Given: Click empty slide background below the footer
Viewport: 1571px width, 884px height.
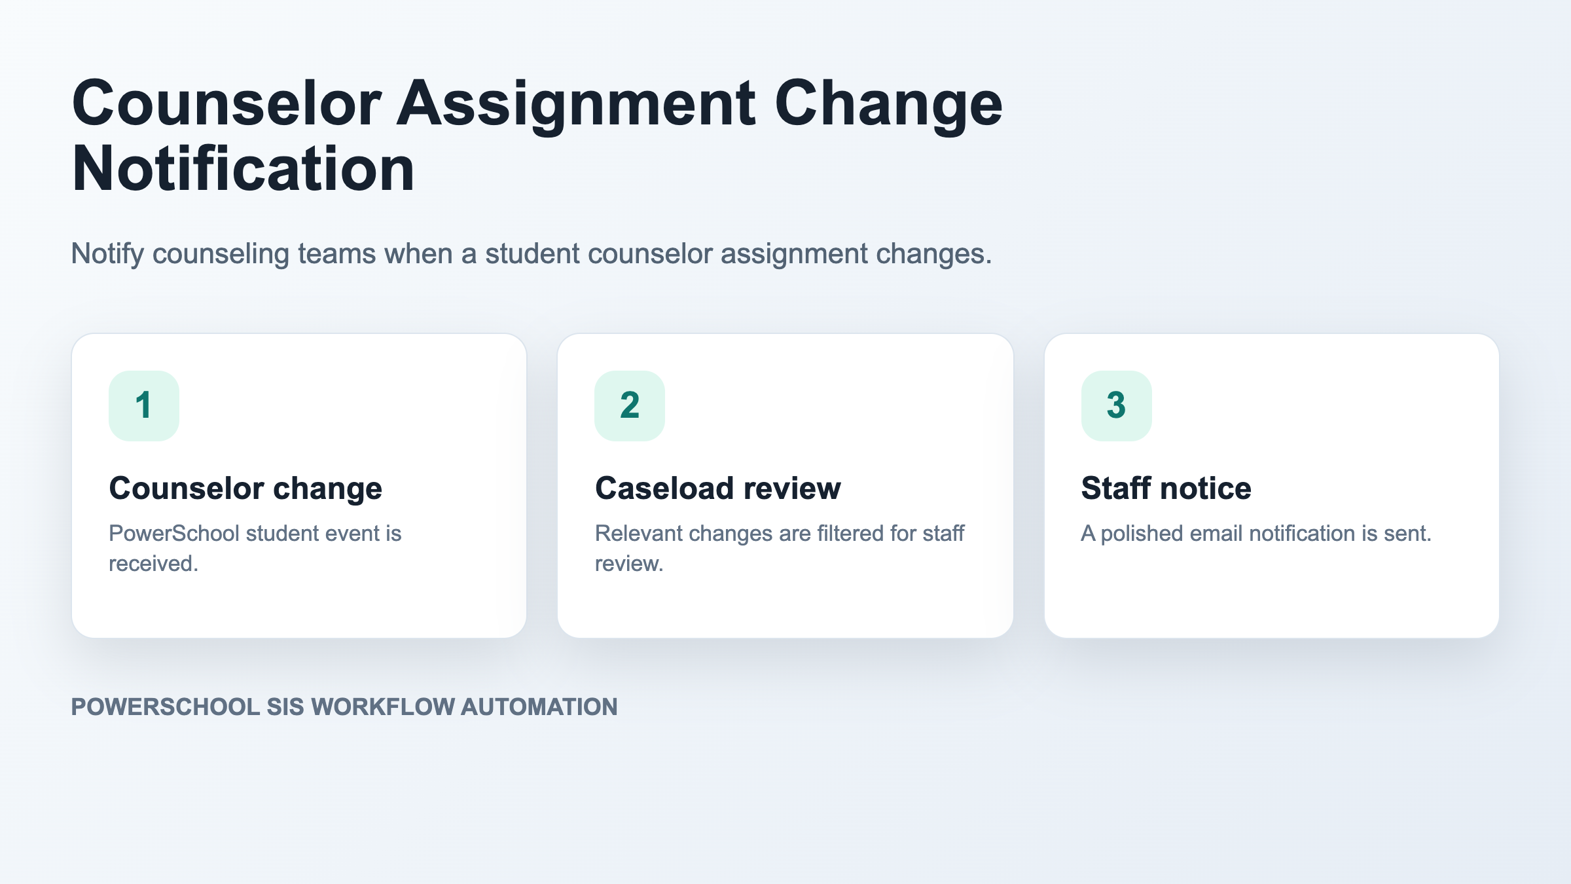Looking at the screenshot, I should coord(785,805).
